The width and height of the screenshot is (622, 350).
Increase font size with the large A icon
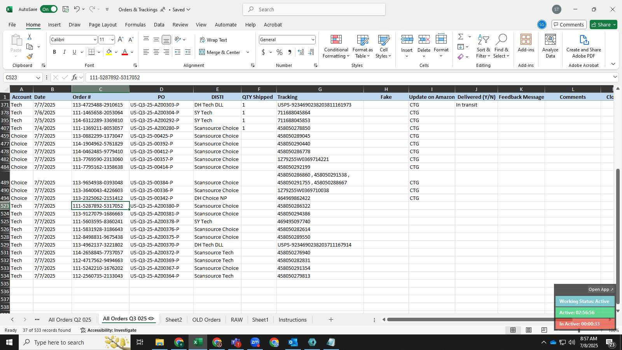pyautogui.click(x=121, y=40)
